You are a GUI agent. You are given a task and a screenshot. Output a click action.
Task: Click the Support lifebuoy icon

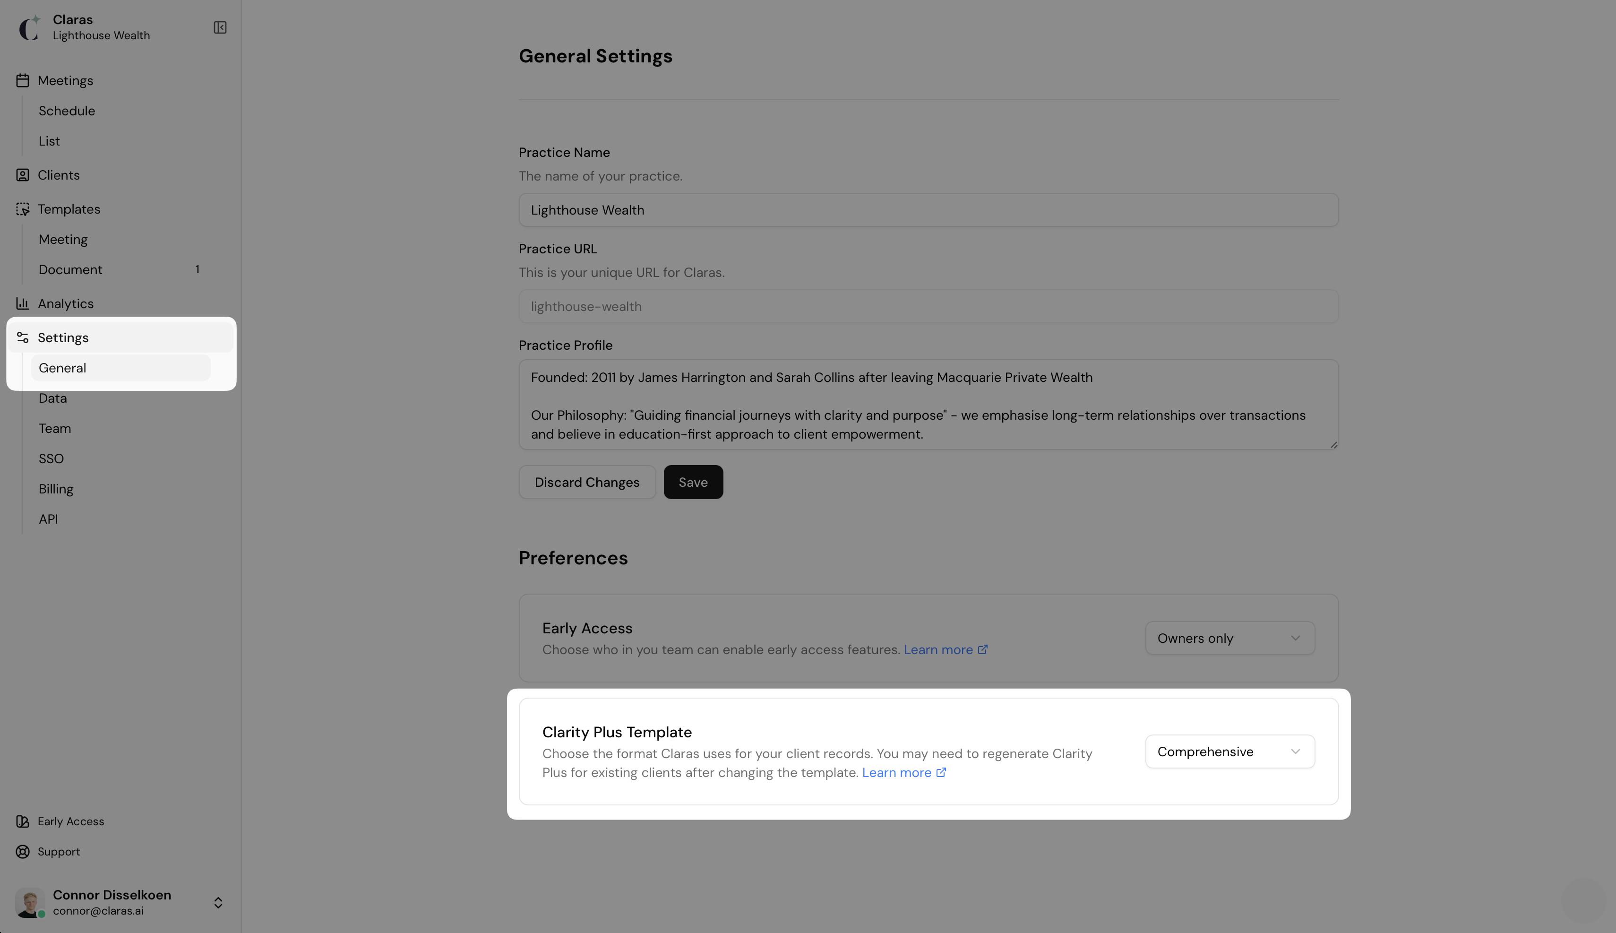point(22,852)
